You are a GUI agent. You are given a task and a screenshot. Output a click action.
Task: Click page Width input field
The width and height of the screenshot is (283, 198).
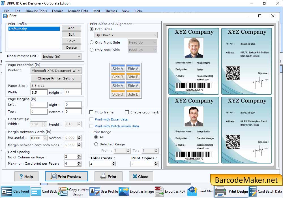[39, 92]
